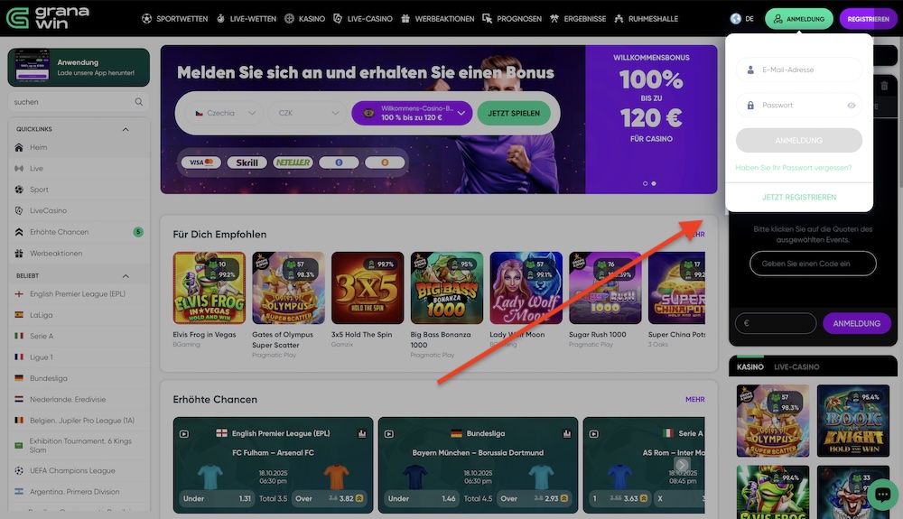The width and height of the screenshot is (903, 519).
Task: Open the Elvis Frog in Vegas game thumbnail
Action: pos(209,288)
